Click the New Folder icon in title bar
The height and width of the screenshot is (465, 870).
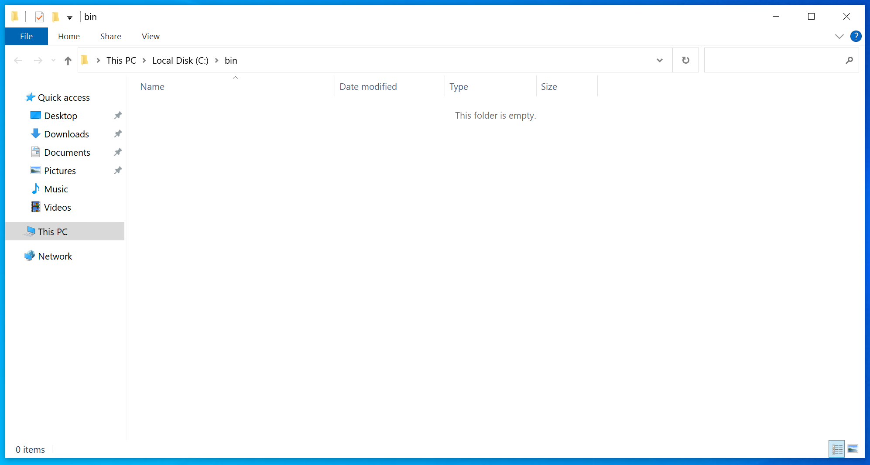55,17
